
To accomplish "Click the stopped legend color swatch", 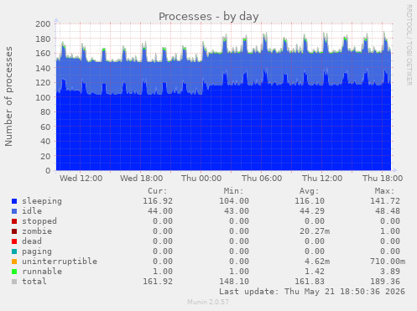I will point(14,221).
